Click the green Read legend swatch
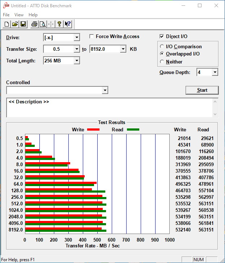225x263 pixels. (133, 130)
